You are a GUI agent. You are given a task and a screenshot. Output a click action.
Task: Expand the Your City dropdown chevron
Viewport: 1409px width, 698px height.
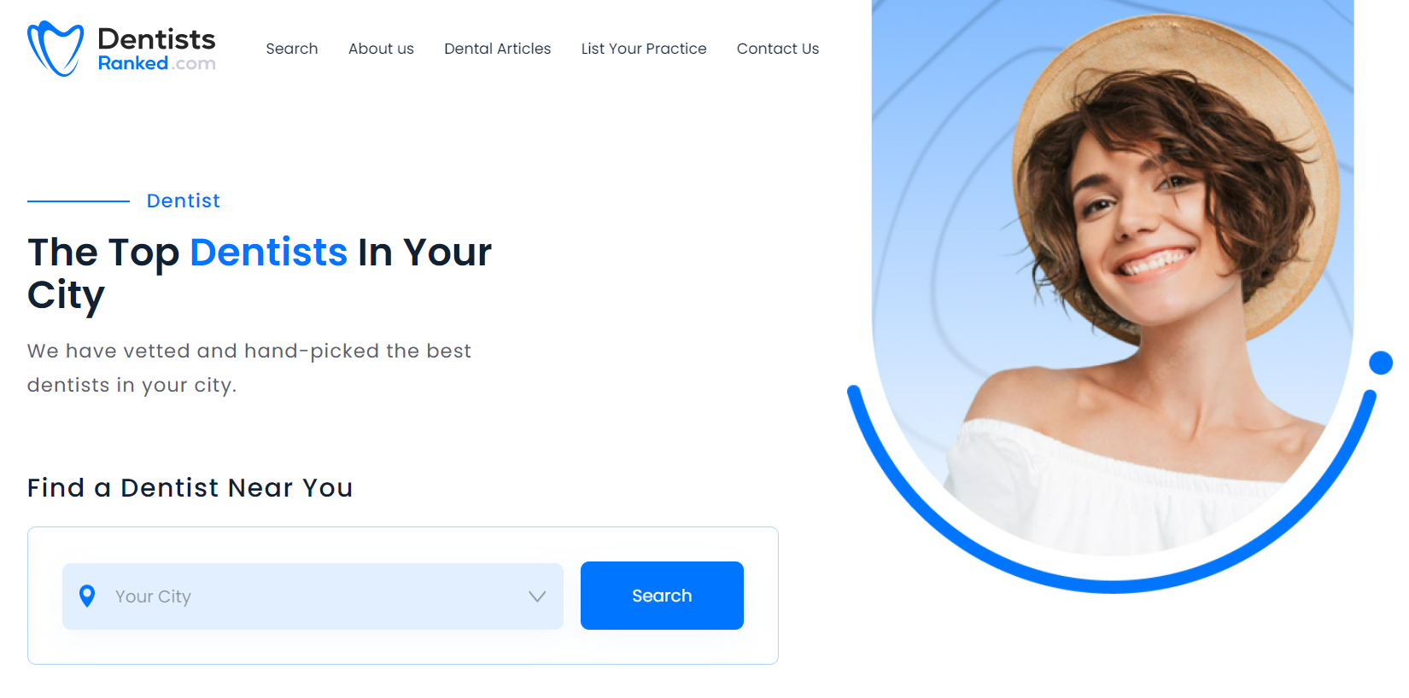tap(537, 596)
